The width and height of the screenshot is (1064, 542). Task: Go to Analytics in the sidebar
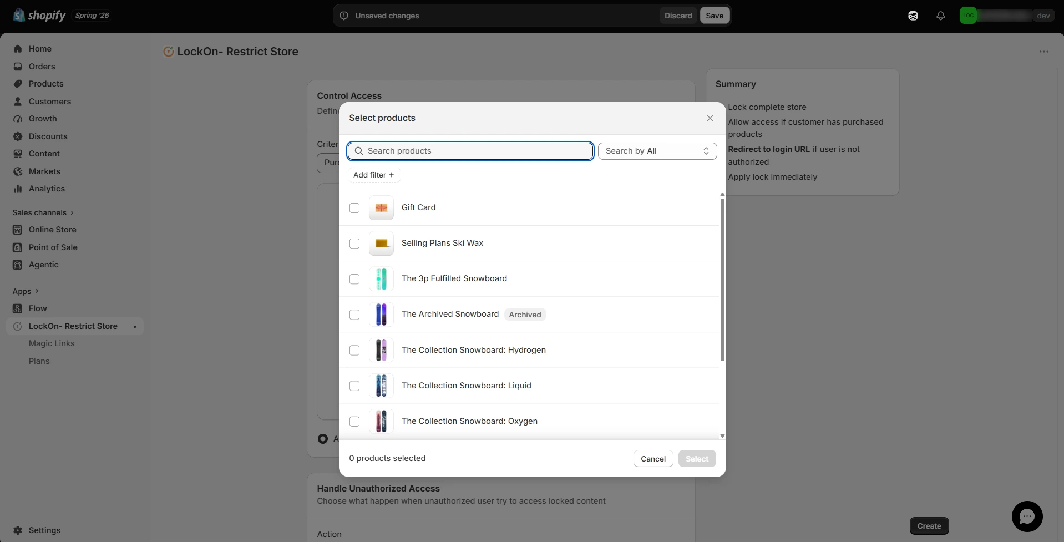point(47,189)
